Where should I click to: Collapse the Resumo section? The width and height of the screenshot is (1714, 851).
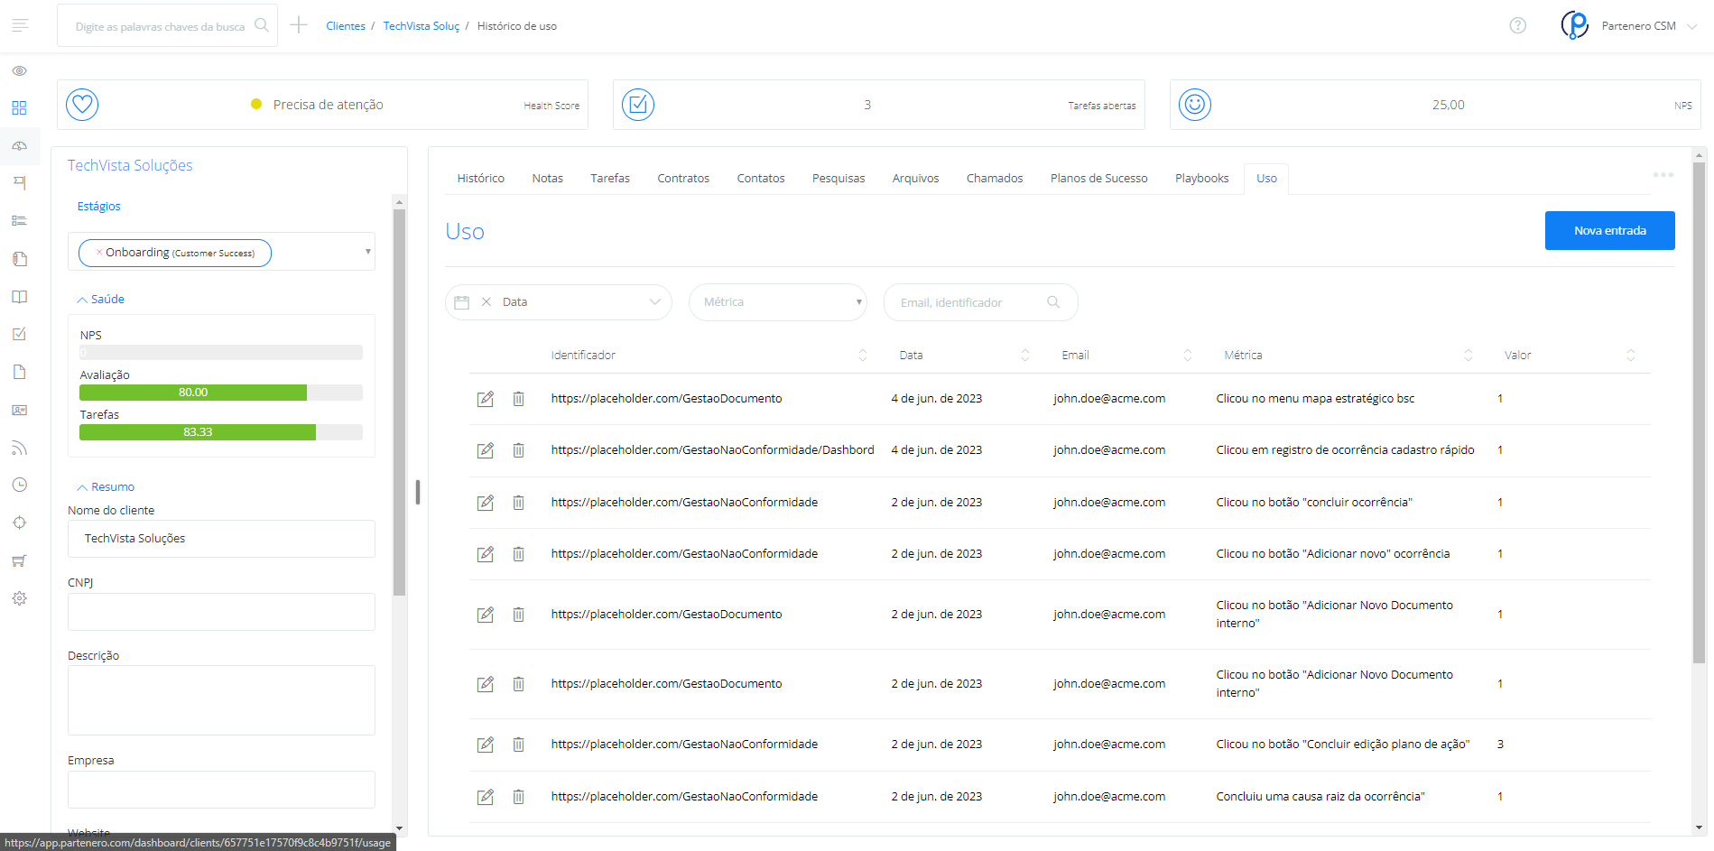pyautogui.click(x=106, y=486)
